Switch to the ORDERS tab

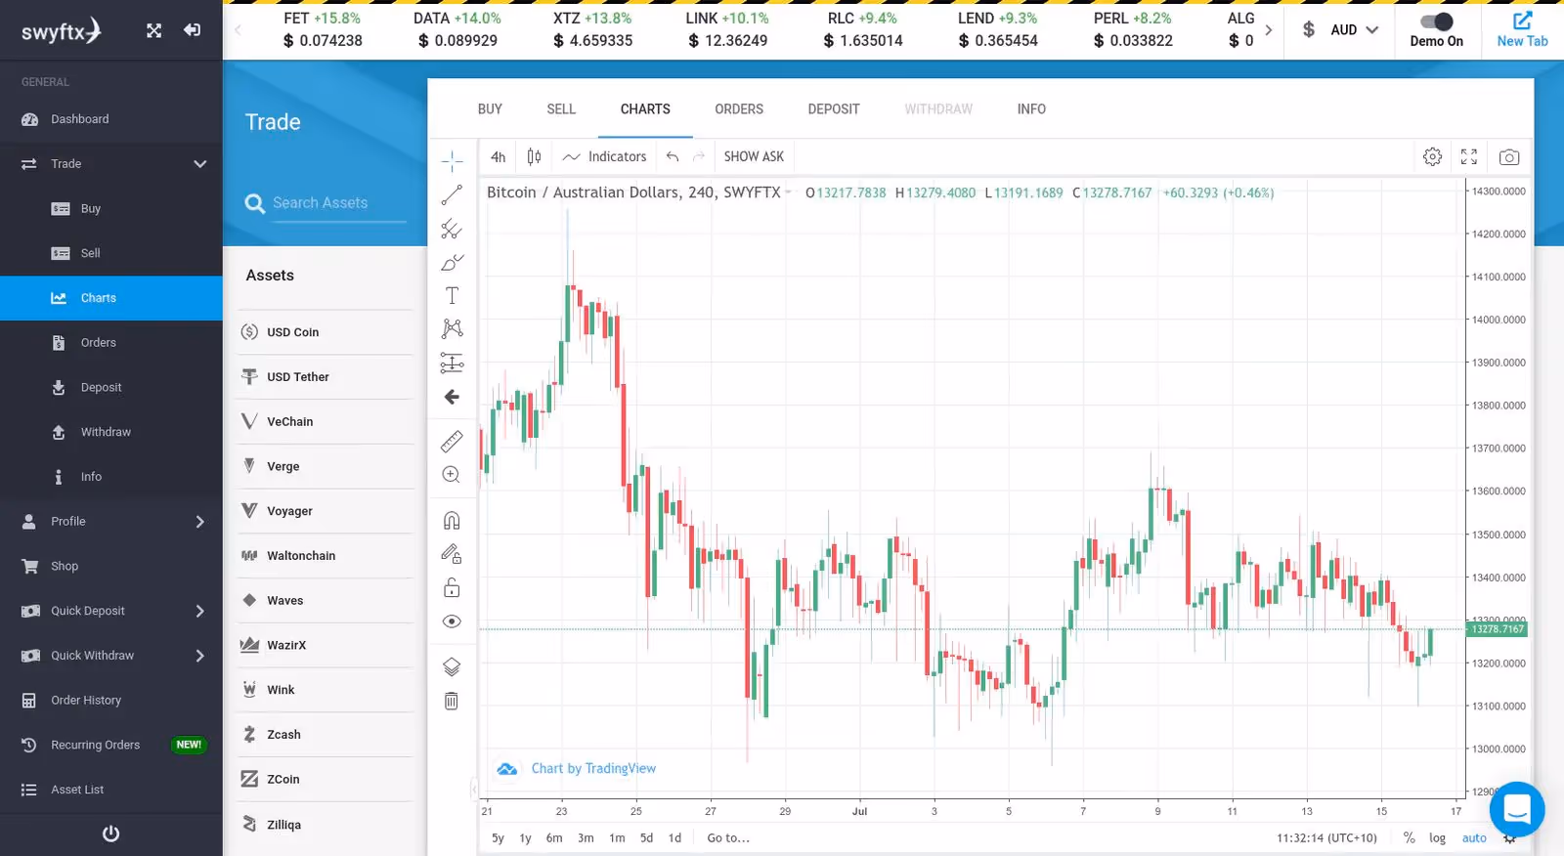point(739,109)
